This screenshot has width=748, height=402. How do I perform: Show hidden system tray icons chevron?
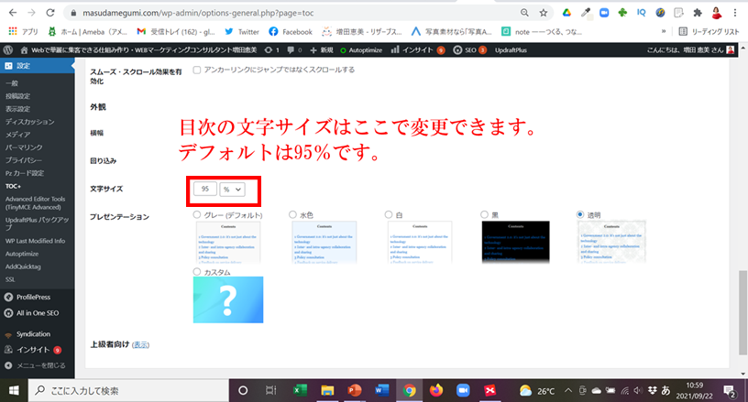pos(568,391)
